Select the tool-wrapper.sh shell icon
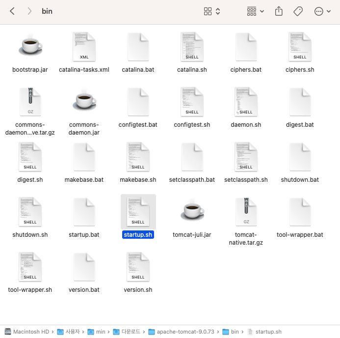Image resolution: width=340 pixels, height=338 pixels. pos(30,267)
